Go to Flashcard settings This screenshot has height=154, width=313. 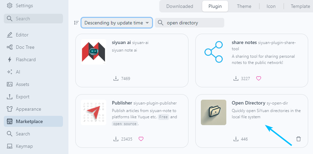(25, 59)
